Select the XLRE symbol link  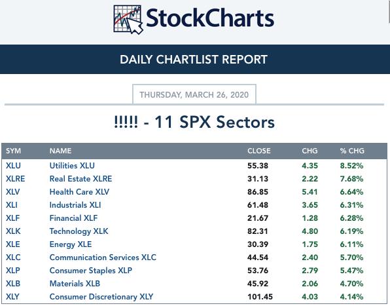pos(15,179)
